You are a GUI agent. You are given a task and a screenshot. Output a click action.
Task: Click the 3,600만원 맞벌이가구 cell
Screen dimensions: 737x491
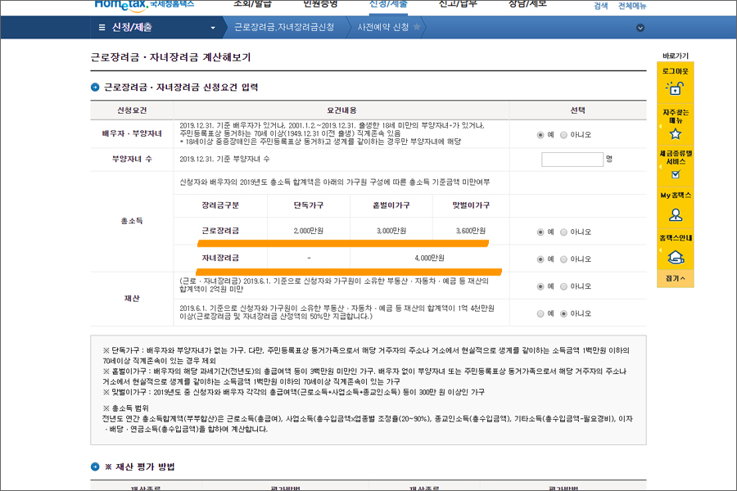471,231
